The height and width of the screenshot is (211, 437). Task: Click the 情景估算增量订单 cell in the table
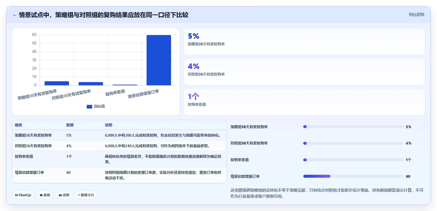29,173
